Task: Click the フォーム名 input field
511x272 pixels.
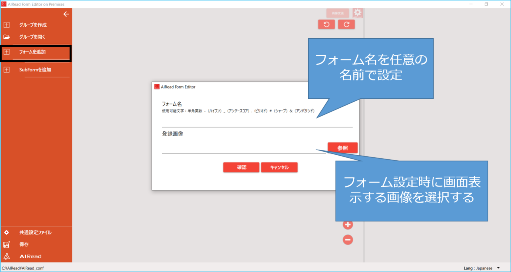Action: pos(257,121)
